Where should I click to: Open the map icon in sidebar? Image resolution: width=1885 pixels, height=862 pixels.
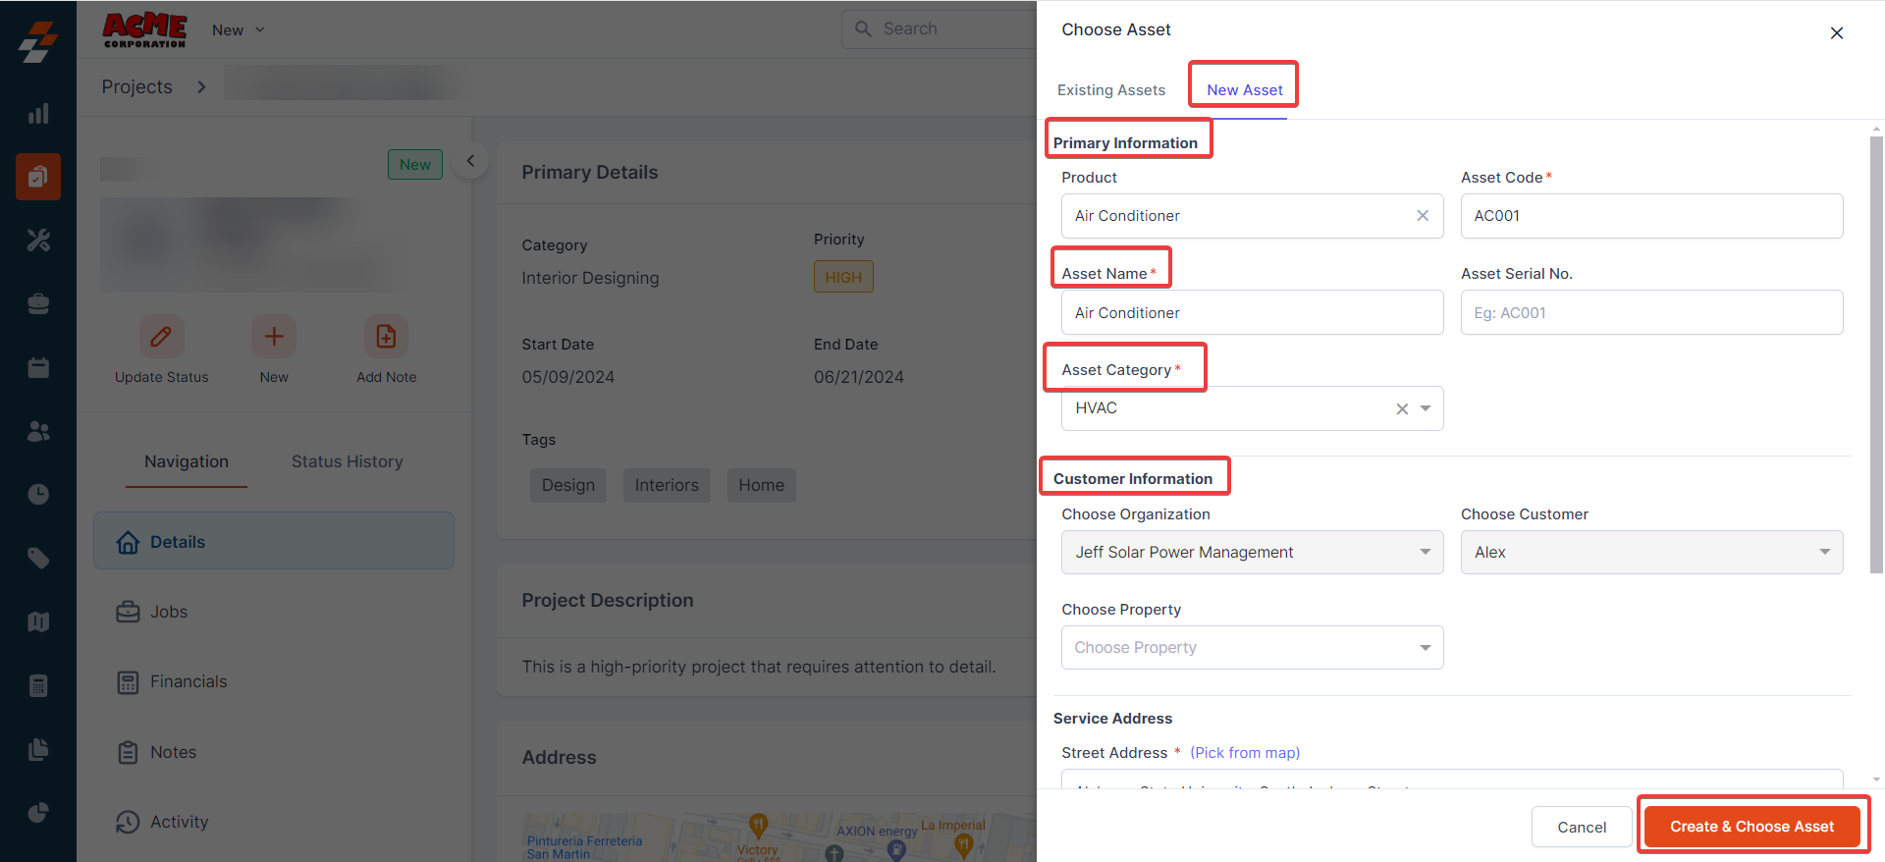[x=38, y=621]
